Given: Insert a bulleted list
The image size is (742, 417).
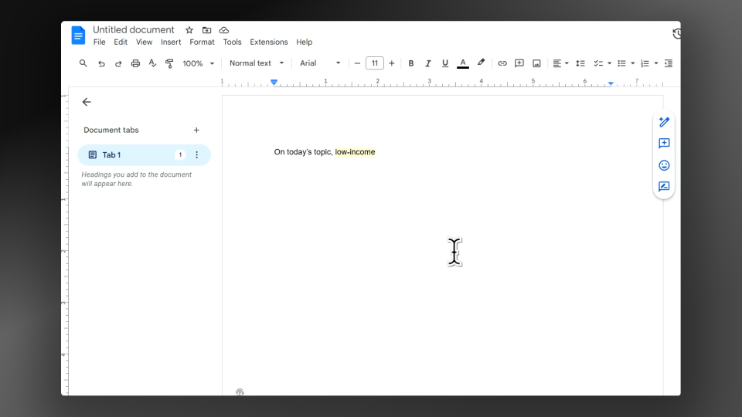Looking at the screenshot, I should coord(621,63).
